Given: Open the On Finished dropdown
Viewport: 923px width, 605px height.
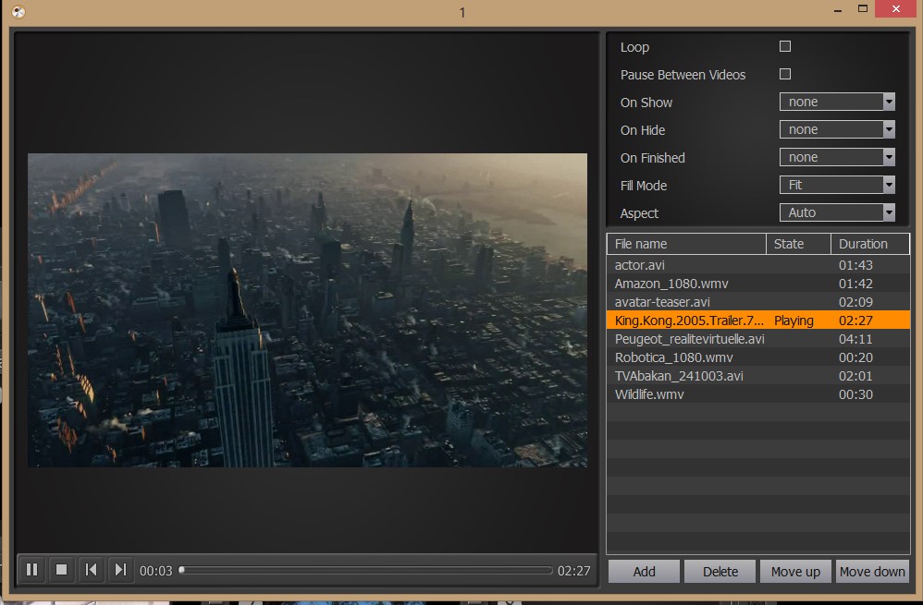Looking at the screenshot, I should click(x=837, y=157).
